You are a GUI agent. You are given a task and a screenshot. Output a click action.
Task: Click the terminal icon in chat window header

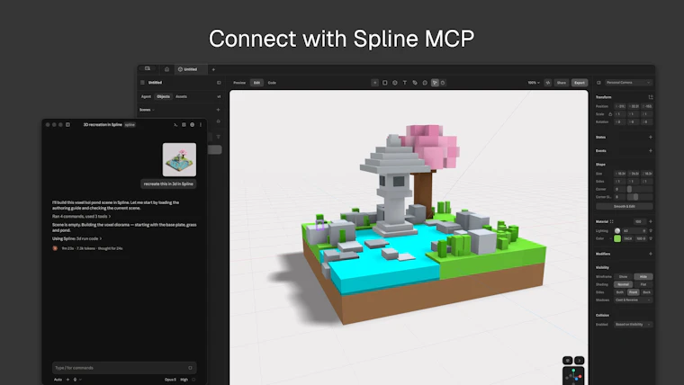coord(175,125)
